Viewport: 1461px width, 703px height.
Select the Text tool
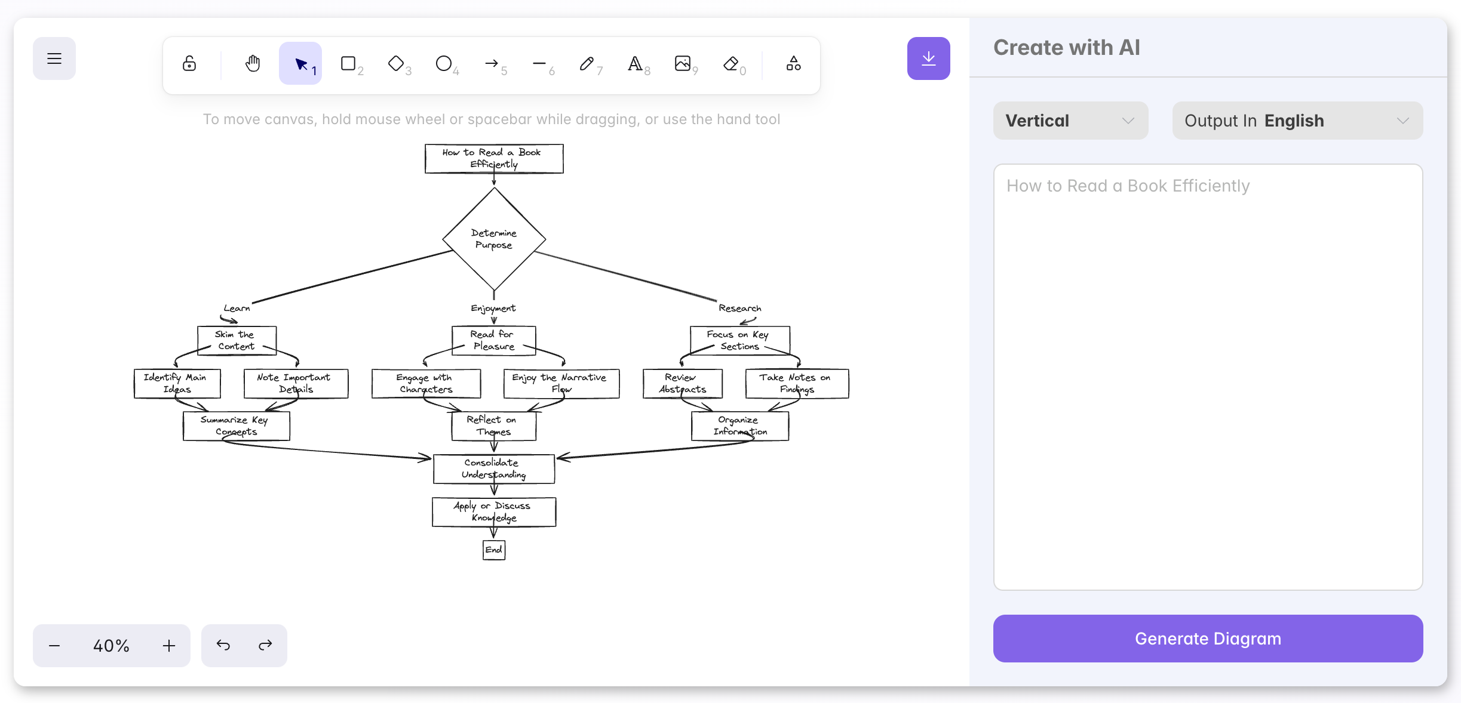[635, 63]
